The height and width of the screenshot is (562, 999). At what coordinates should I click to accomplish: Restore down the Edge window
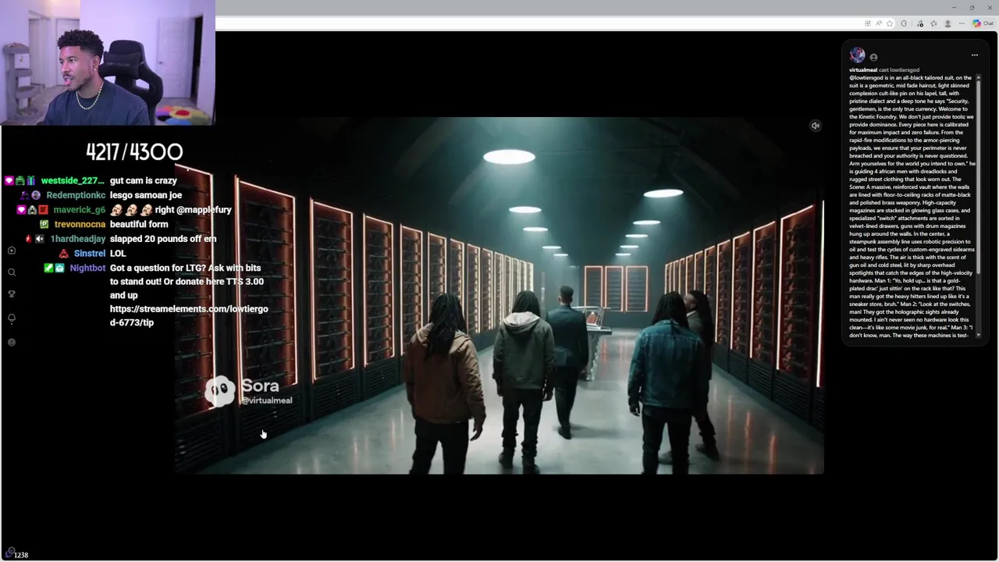pos(972,7)
